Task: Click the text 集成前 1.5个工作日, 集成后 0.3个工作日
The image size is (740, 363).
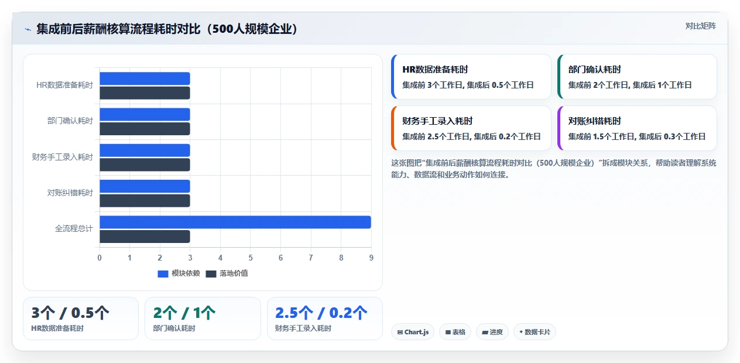Action: coord(637,136)
